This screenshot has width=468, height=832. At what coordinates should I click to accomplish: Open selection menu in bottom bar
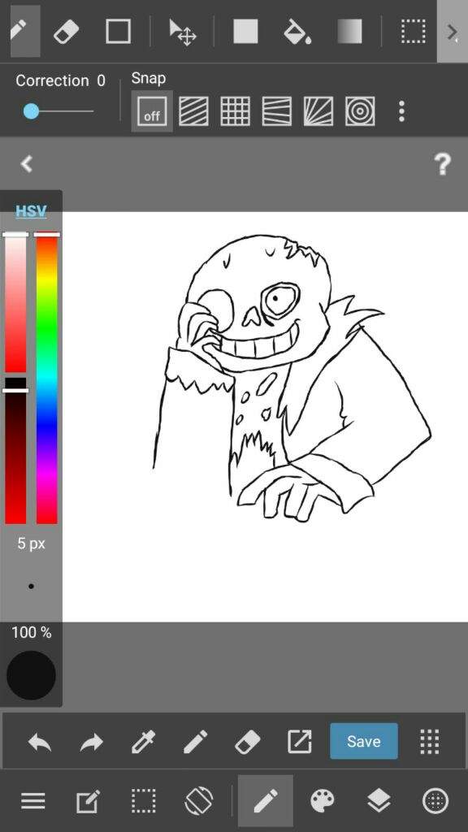[143, 801]
